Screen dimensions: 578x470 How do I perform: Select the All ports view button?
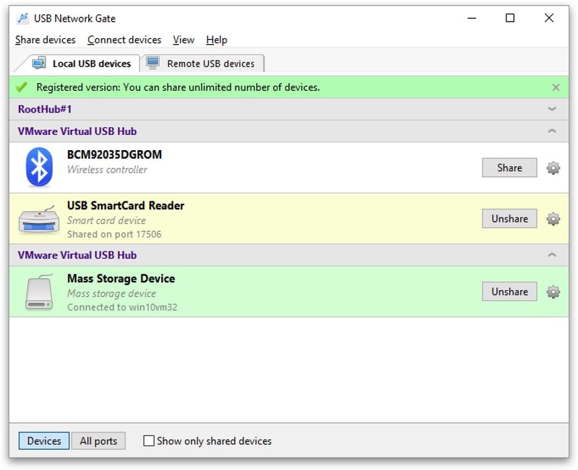tap(98, 441)
